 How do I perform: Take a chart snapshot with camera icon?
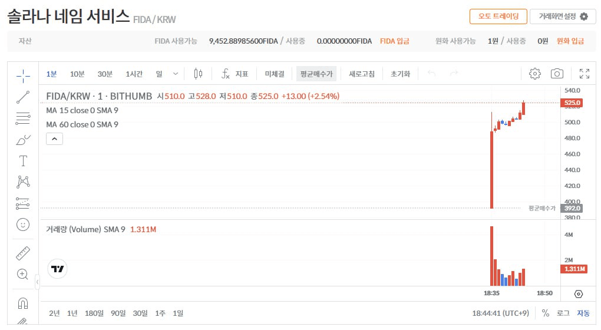557,74
